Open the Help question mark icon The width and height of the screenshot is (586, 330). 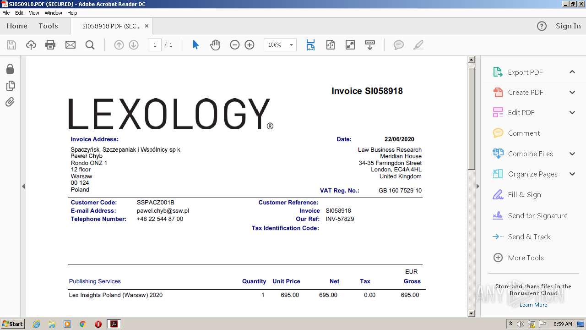pos(542,26)
